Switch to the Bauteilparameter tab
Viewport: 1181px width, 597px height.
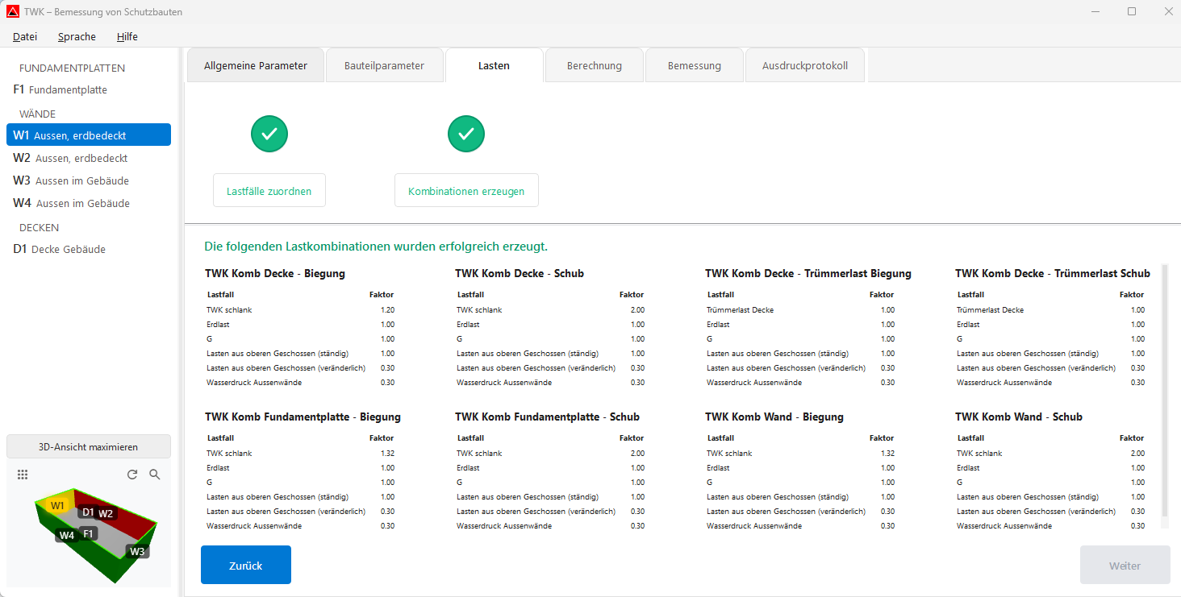coord(384,66)
